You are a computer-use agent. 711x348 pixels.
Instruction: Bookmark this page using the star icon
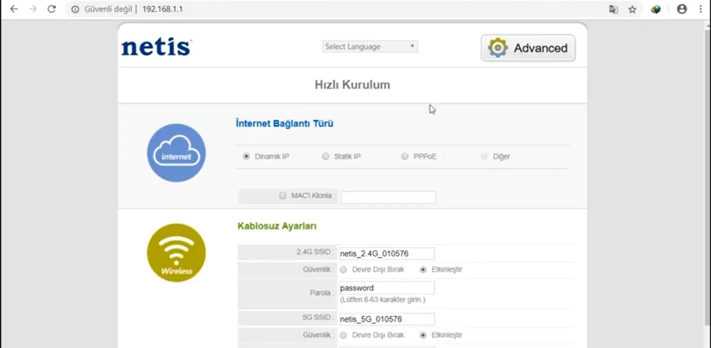[x=631, y=9]
